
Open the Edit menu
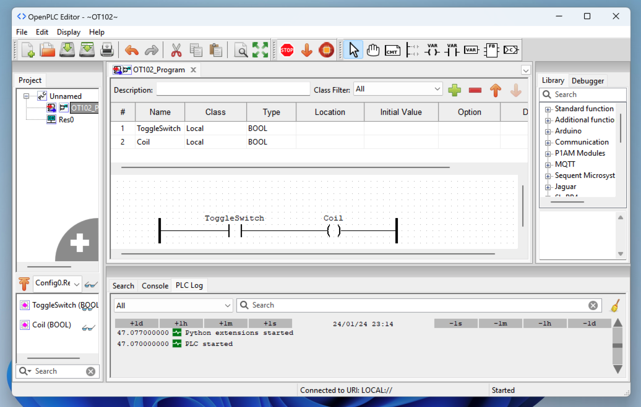click(41, 32)
